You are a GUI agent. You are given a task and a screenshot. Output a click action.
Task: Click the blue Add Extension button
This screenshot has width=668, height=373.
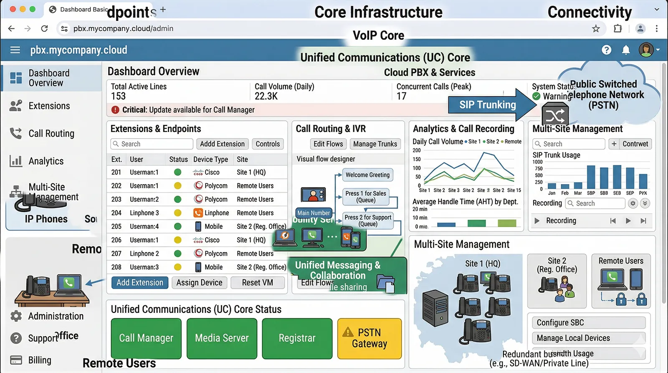[140, 283]
